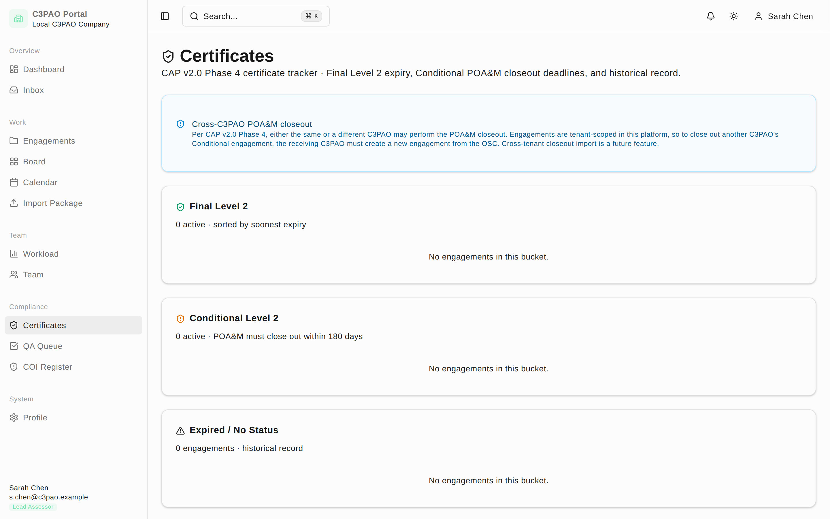The width and height of the screenshot is (830, 519).
Task: Click the Calendar icon in sidebar
Action: pyautogui.click(x=14, y=182)
